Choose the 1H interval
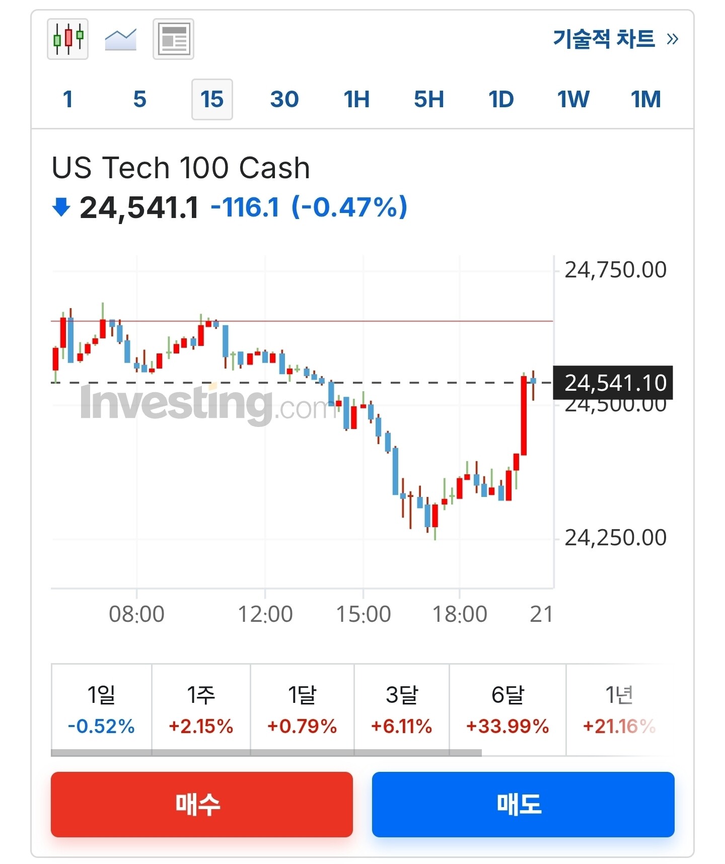 click(356, 99)
